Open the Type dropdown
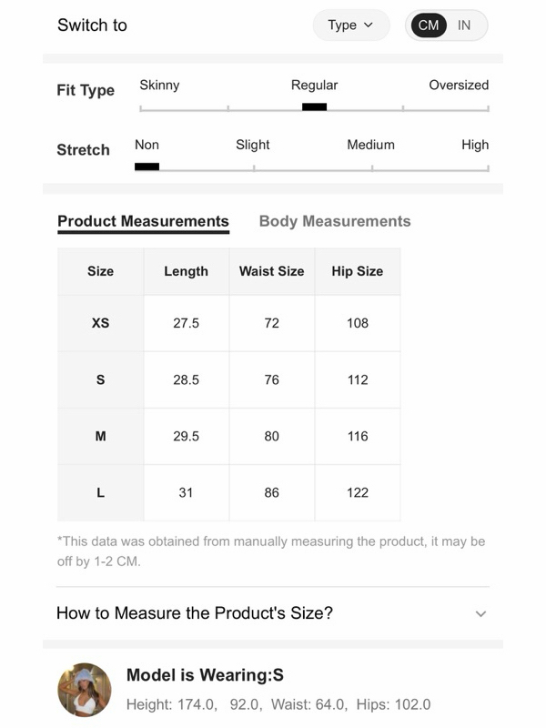This screenshot has width=546, height=728. click(x=351, y=25)
